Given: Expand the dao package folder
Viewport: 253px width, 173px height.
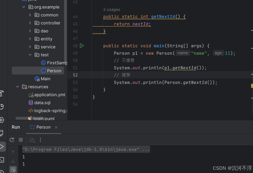Looking at the screenshot, I should click(30, 31).
